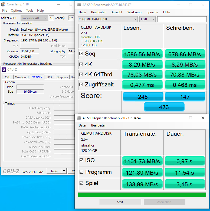The image size is (210, 211).
Task: Click the read score 245
Action: (143, 96)
